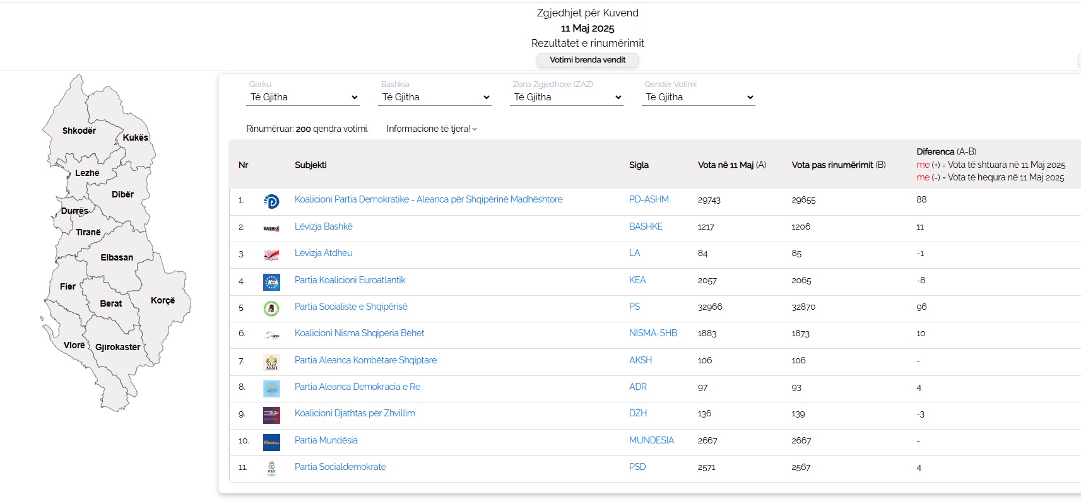Screen dimensions: 1081x504
Task: Click the Subjekti column header
Action: pyautogui.click(x=310, y=165)
